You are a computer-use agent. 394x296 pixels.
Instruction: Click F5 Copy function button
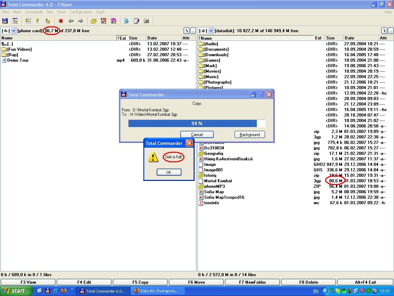(x=140, y=282)
